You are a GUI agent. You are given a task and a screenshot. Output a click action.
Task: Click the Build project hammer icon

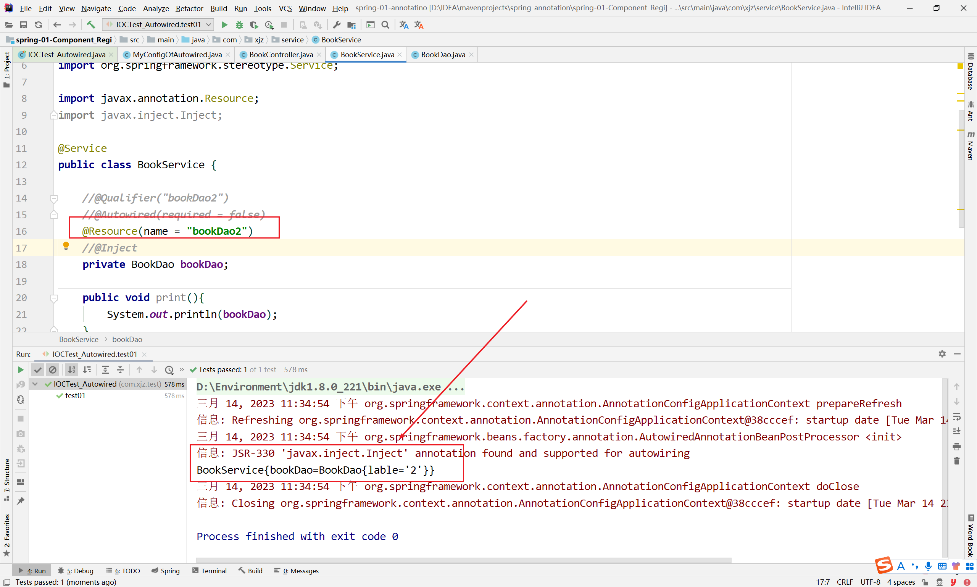(x=91, y=25)
